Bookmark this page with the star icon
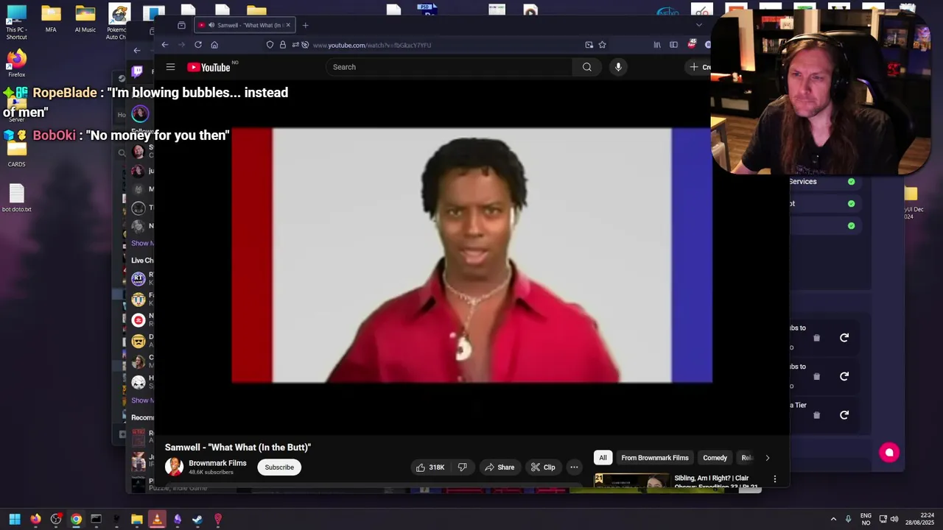Screen dimensions: 943x530 (x=602, y=45)
